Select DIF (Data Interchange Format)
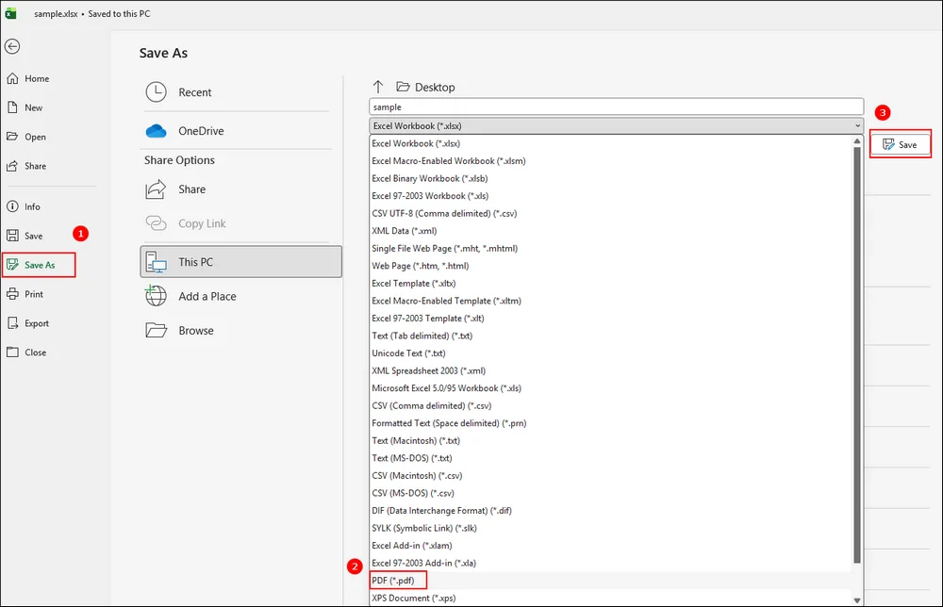The height and width of the screenshot is (607, 943). 612,510
